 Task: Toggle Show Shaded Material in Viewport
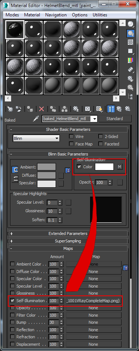[x=99, y=109]
